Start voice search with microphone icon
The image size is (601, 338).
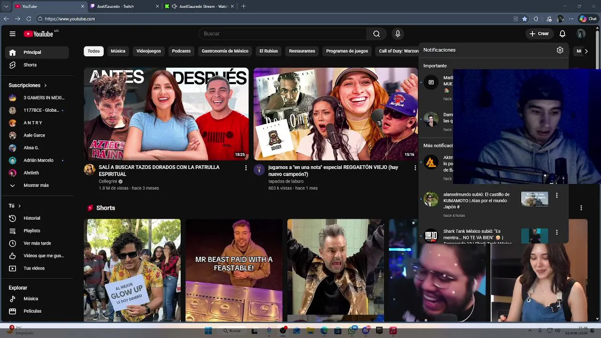(398, 34)
